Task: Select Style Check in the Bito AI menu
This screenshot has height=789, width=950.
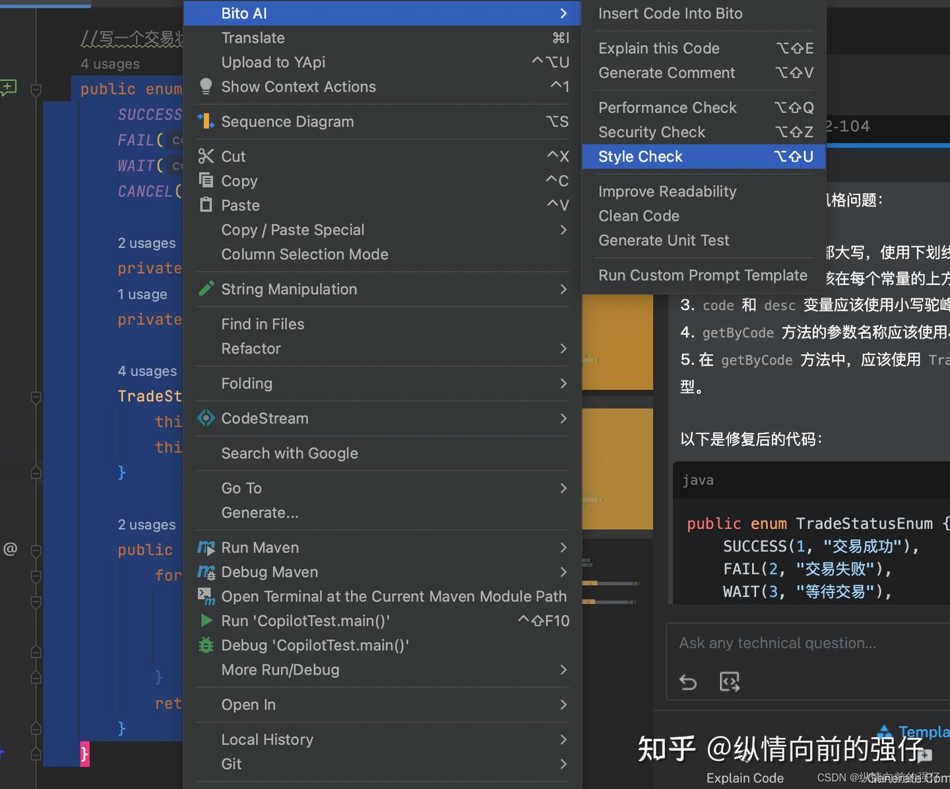Action: point(640,156)
